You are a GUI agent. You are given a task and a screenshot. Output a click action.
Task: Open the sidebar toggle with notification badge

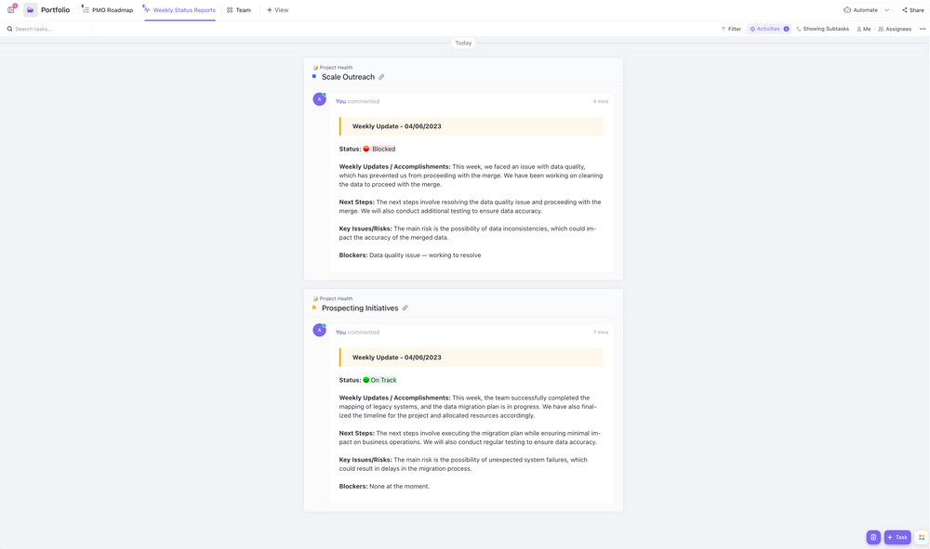11,10
